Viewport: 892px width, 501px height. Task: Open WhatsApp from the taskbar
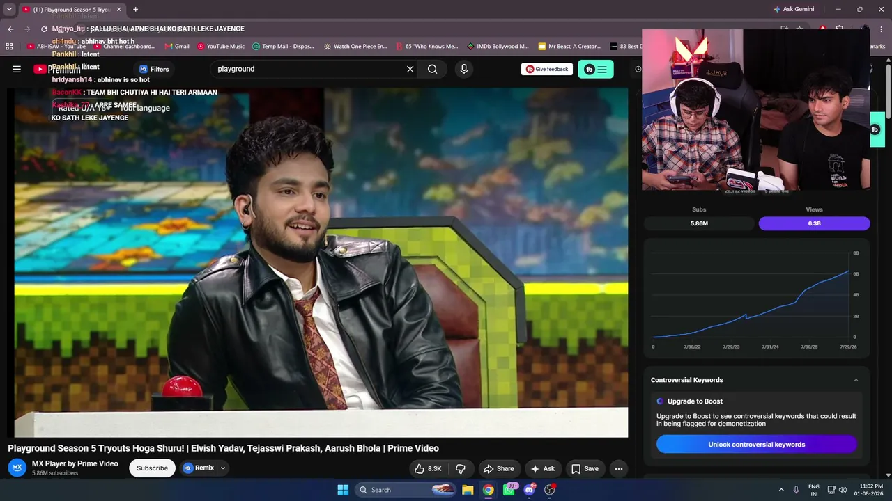[x=509, y=490]
